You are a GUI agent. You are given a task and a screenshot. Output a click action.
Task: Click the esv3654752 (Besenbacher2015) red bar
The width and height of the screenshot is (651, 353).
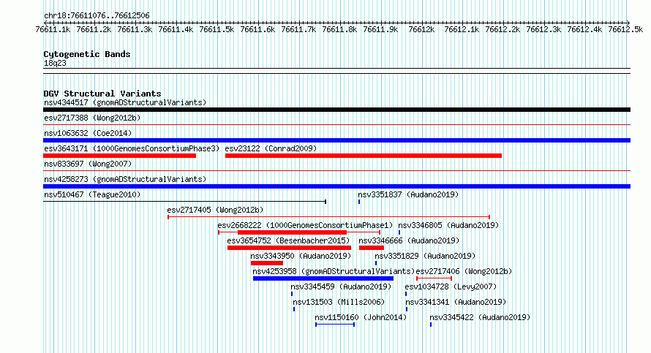click(289, 248)
